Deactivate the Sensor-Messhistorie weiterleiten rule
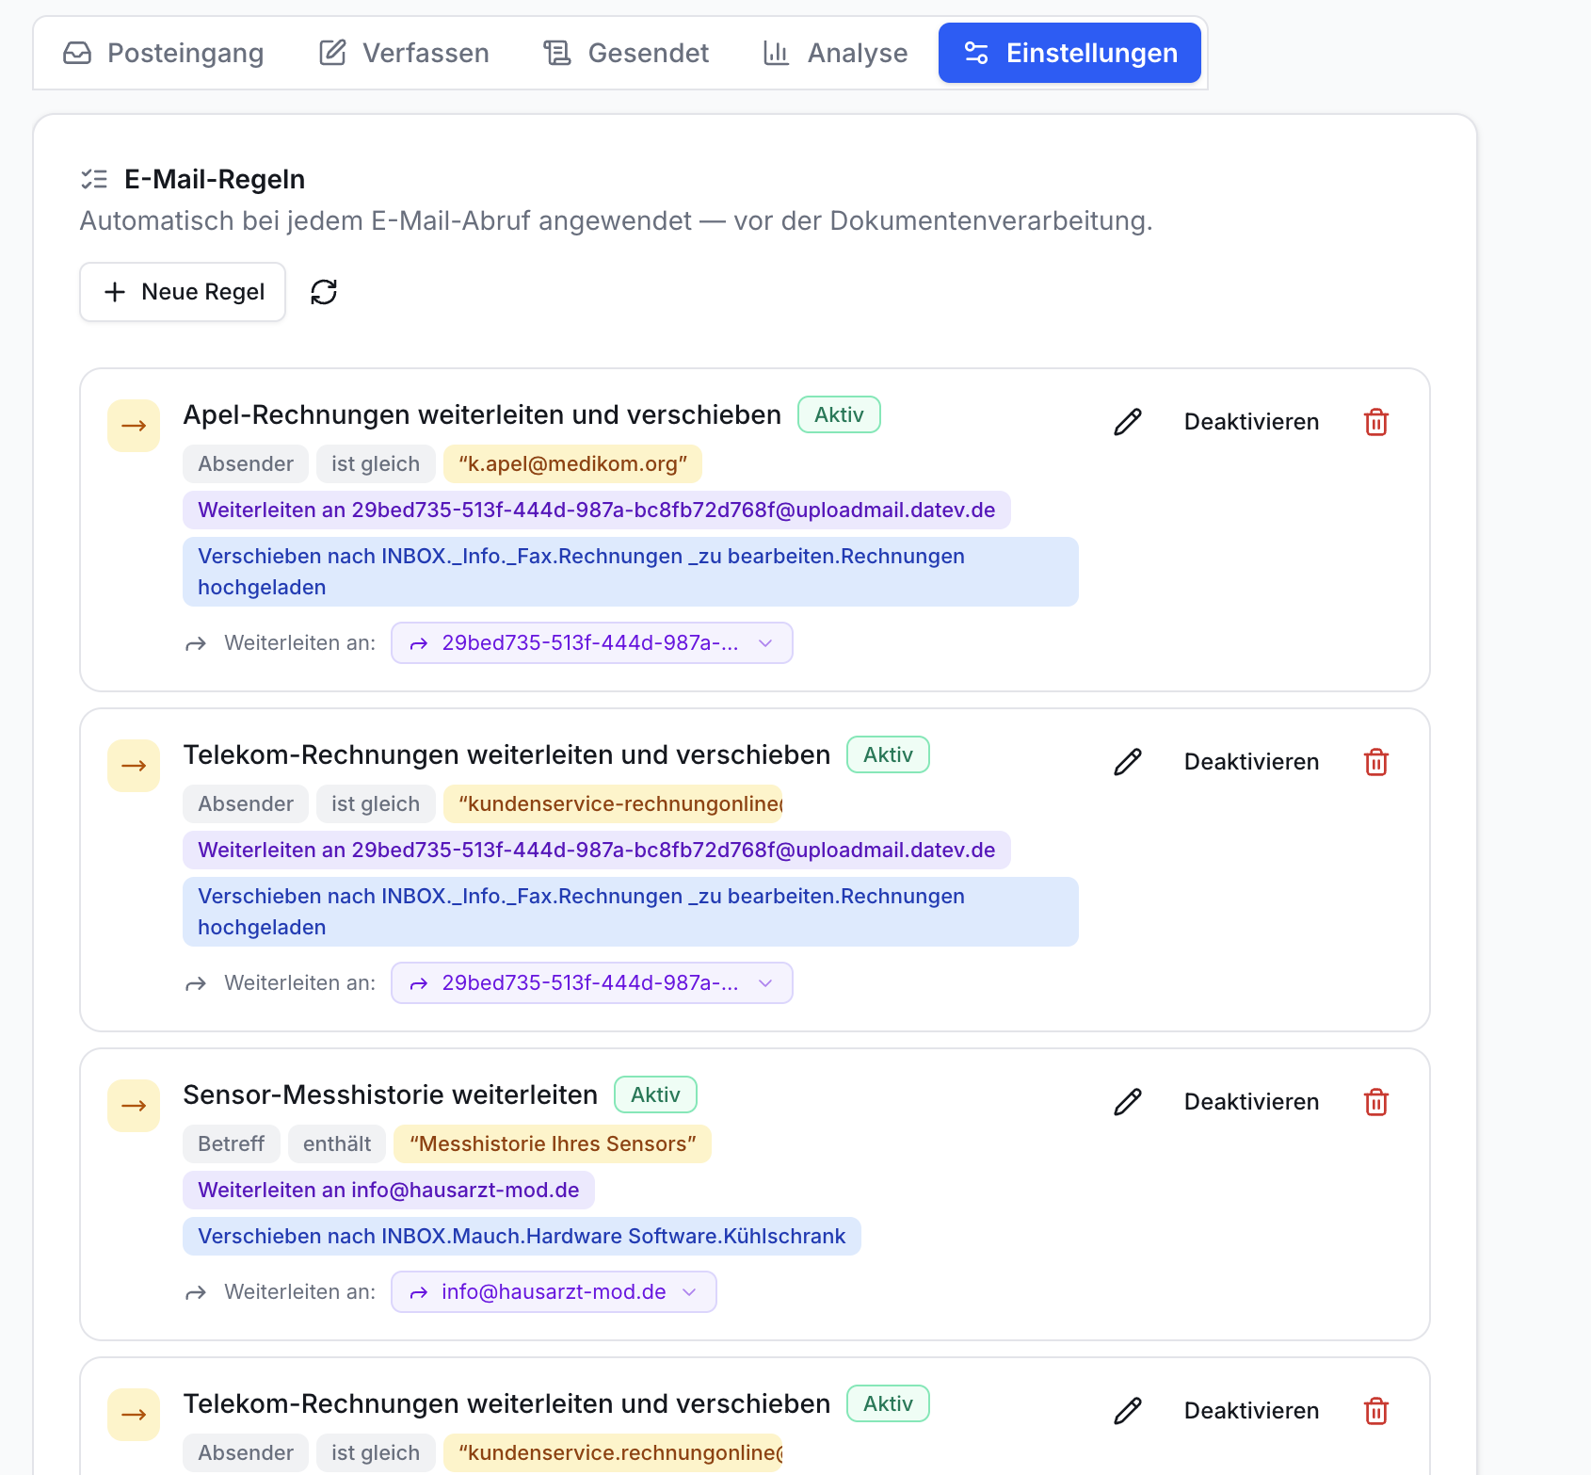This screenshot has width=1591, height=1475. 1251,1102
